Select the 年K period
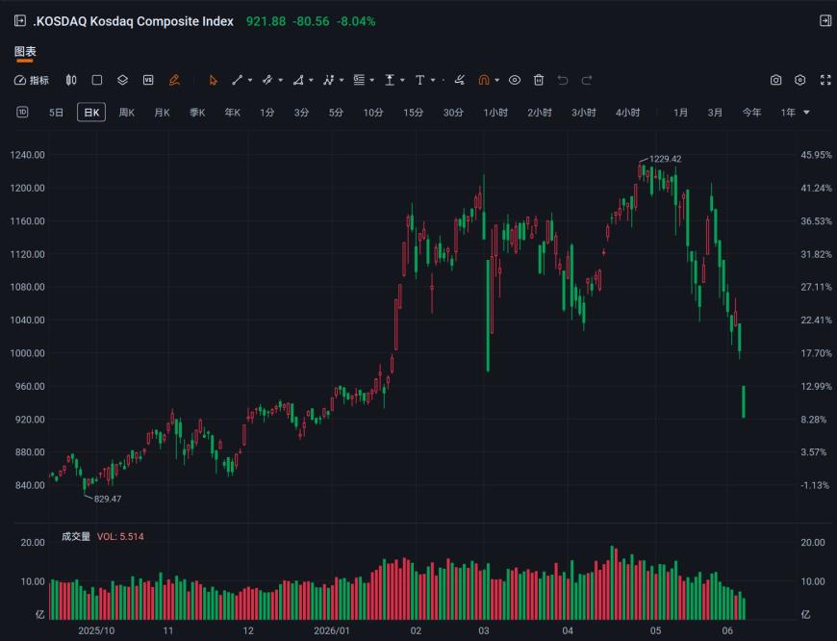 pyautogui.click(x=232, y=113)
